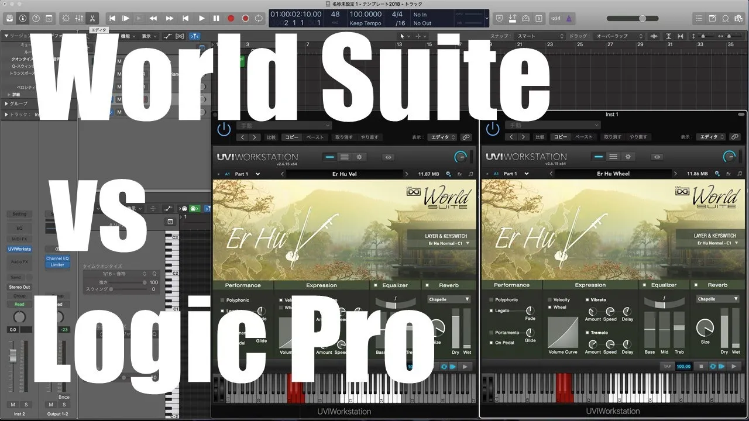Open エディタ view dropdown in Er Hu Wheel window

click(x=711, y=137)
